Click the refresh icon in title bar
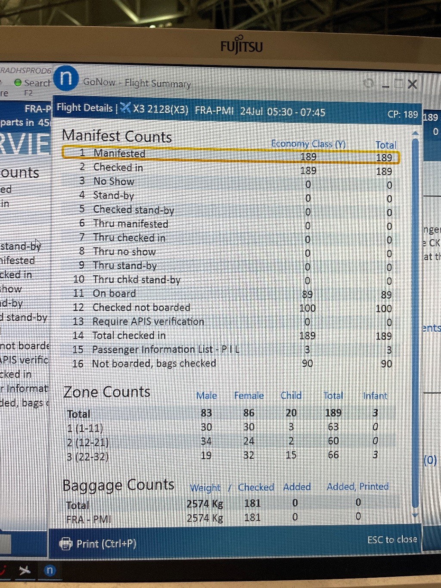 [x=368, y=83]
